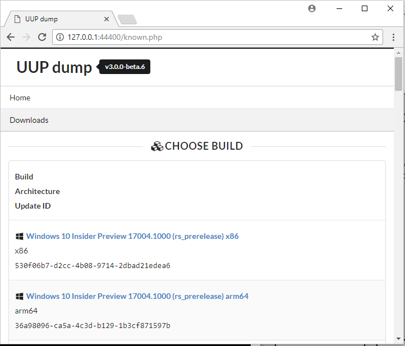Click the Update ID column header
This screenshot has height=346, width=405.
click(x=33, y=206)
